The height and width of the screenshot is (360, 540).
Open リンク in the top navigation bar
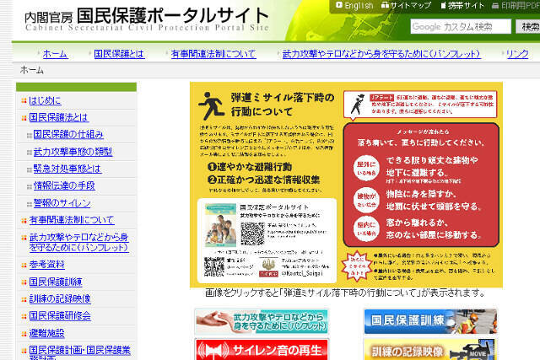click(x=516, y=54)
